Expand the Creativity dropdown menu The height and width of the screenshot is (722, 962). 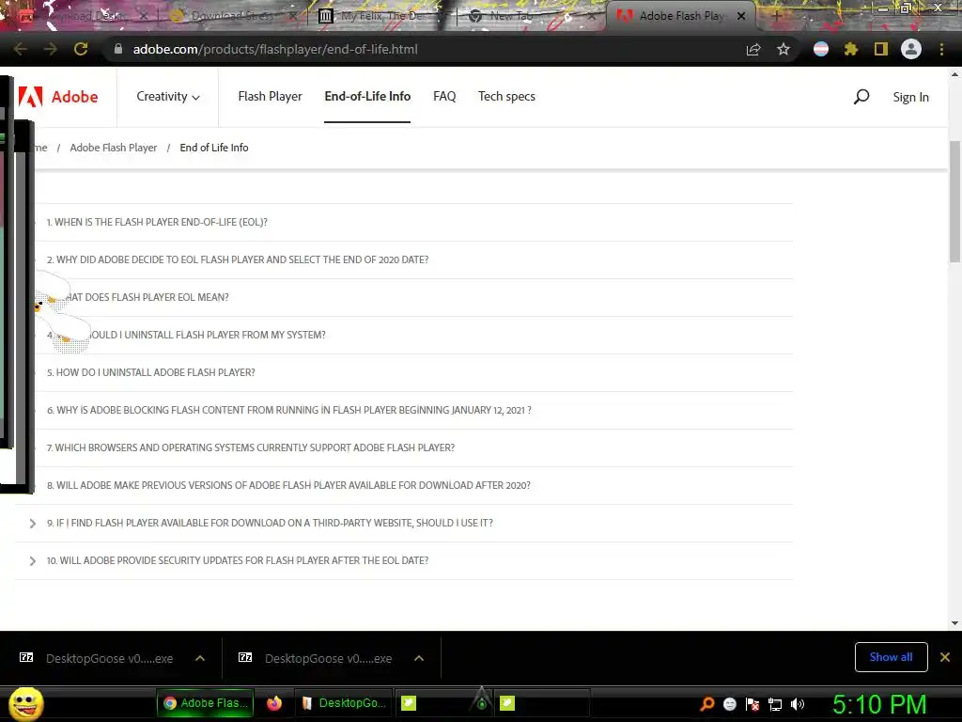coord(167,97)
